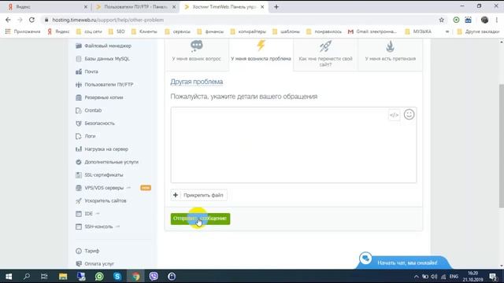Open 'копирайтеры' bookmarks folder
This screenshot has height=283, width=504.
[x=248, y=31]
